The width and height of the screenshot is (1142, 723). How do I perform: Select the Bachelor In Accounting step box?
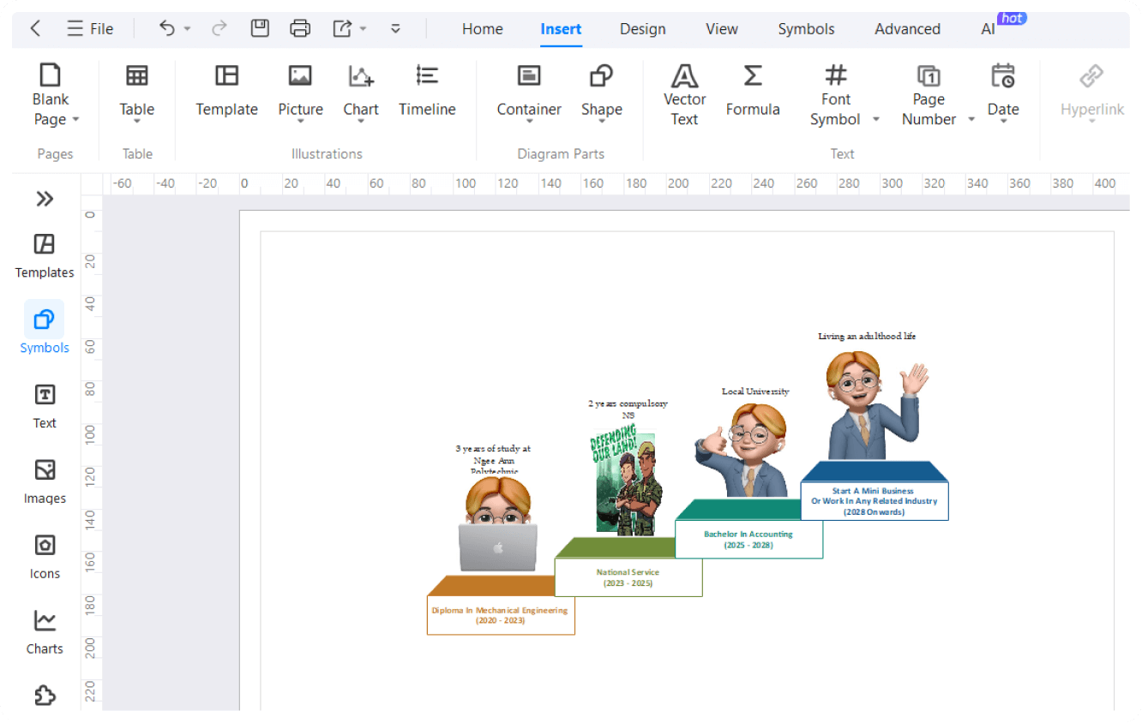(x=749, y=540)
